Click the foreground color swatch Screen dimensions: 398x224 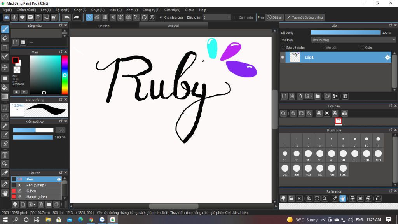pos(16,60)
